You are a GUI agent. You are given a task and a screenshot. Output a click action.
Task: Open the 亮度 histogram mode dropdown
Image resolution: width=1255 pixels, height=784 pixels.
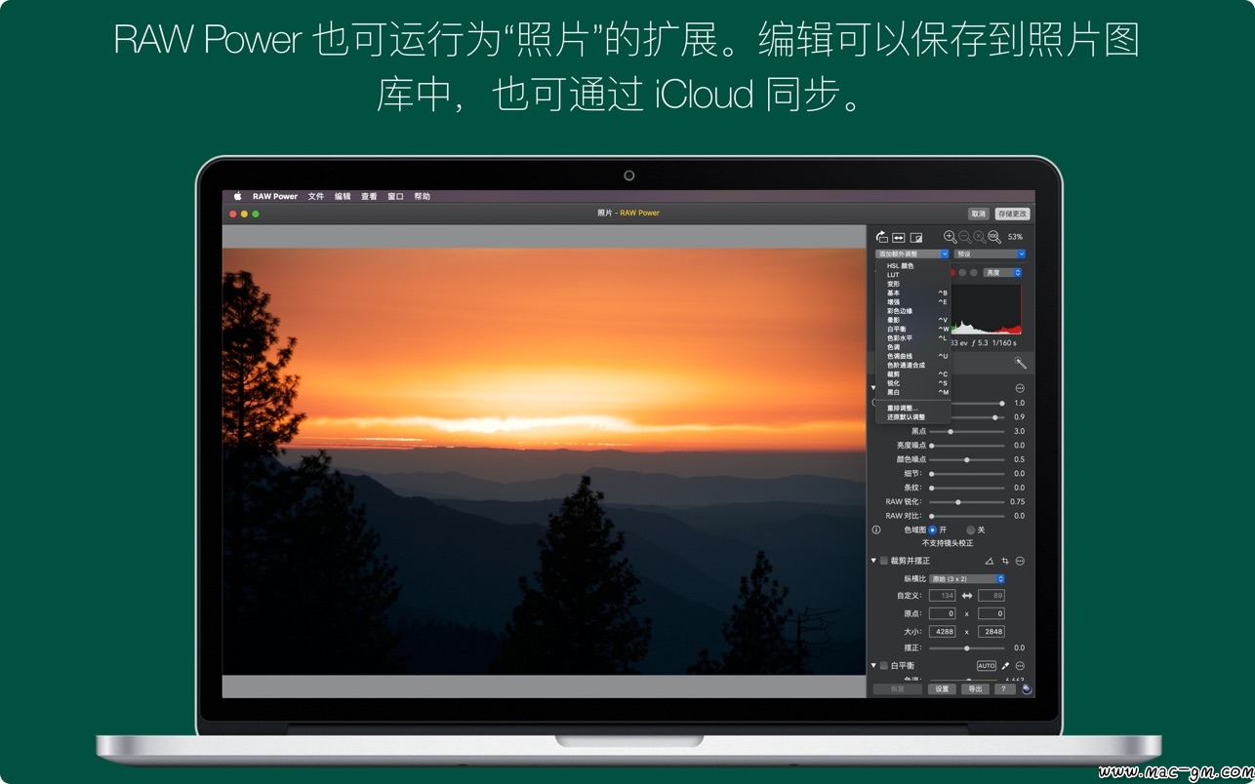[1002, 272]
